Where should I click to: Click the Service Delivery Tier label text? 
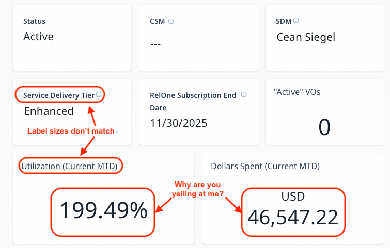[x=59, y=95]
